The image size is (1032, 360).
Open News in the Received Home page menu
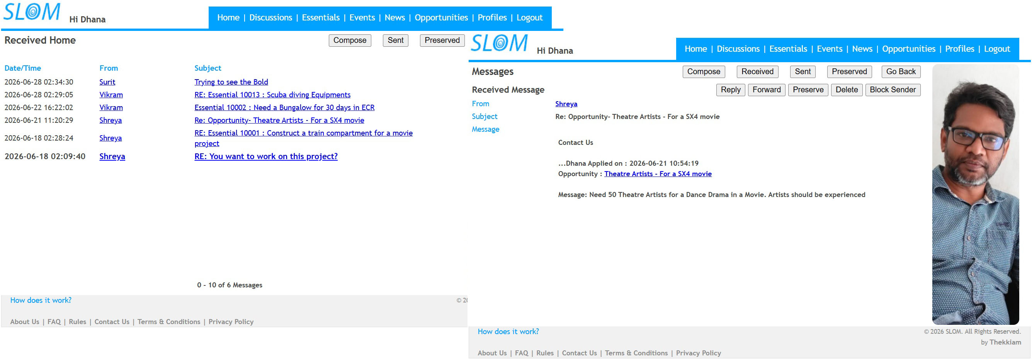click(394, 18)
